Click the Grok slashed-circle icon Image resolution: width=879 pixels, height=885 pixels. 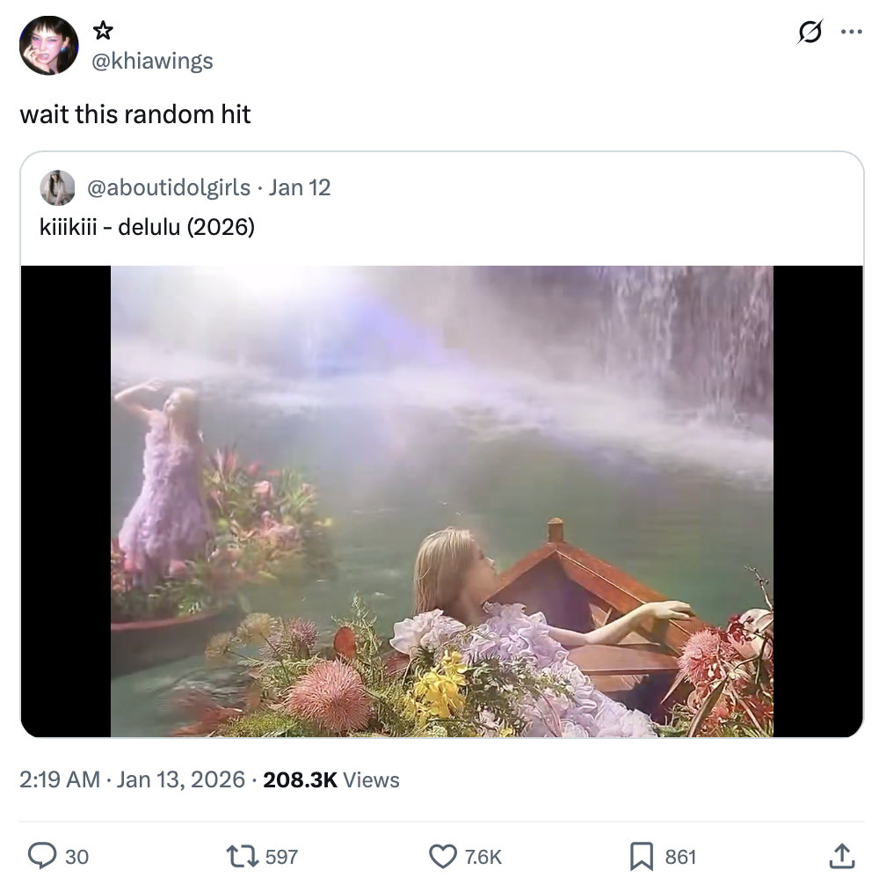pos(809,33)
